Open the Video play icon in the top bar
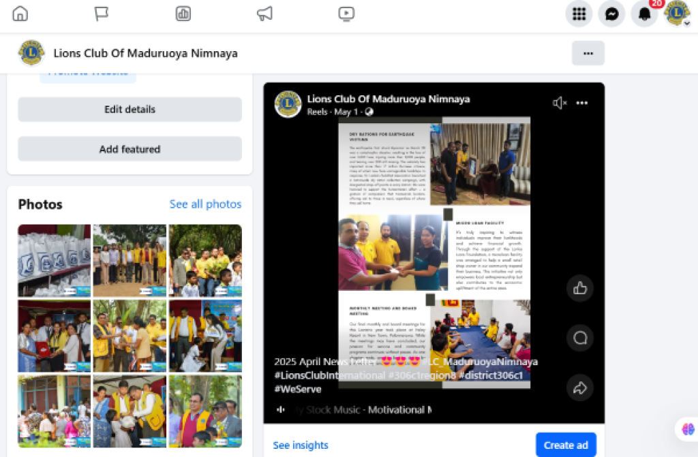Screen dimensions: 698x457 pos(346,14)
